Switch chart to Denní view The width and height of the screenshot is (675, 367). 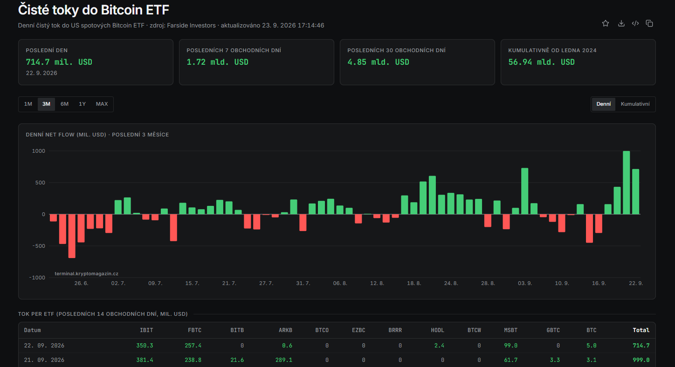(604, 104)
